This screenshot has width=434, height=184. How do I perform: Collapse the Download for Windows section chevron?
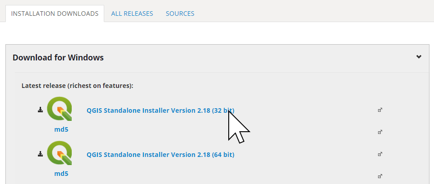point(419,57)
